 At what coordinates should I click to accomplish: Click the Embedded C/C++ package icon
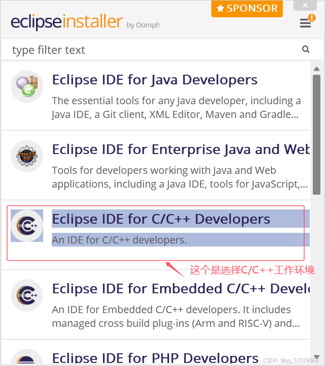coord(27,295)
